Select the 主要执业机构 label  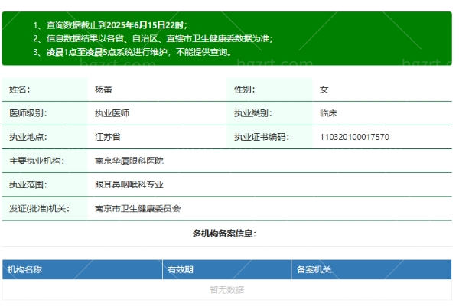pyautogui.click(x=36, y=161)
